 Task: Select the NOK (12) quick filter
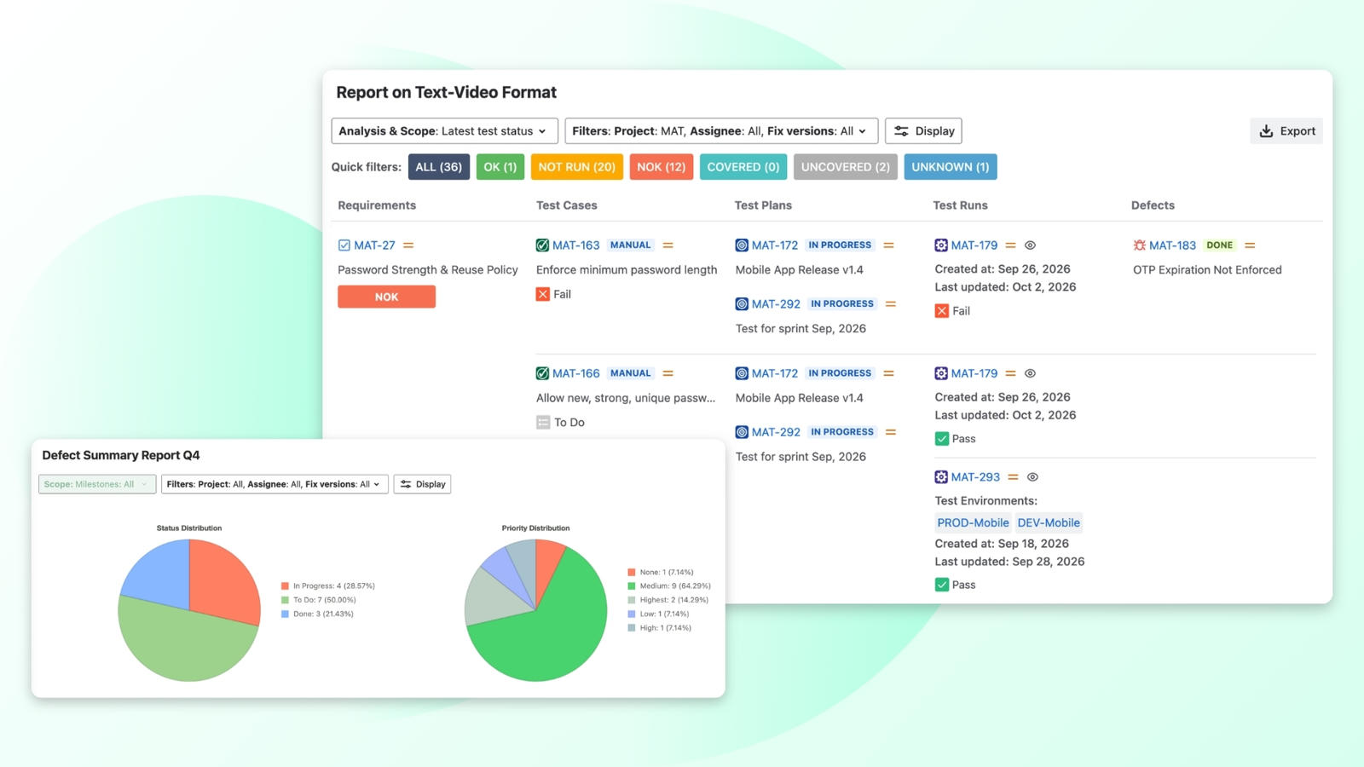(662, 167)
